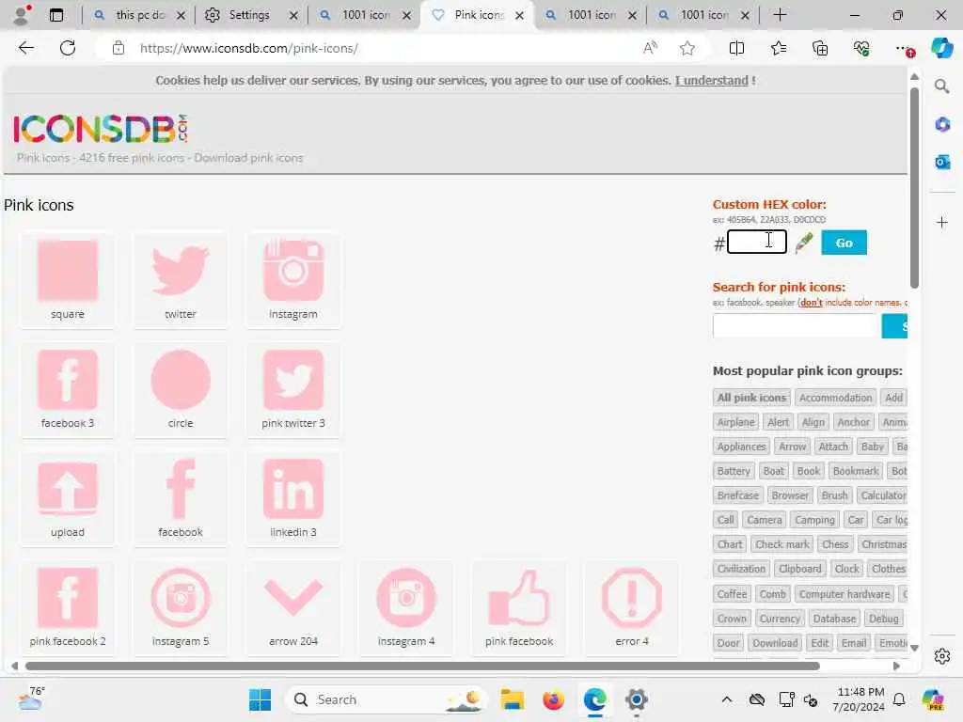963x722 pixels.
Task: Open a new browser tab
Action: point(780,15)
